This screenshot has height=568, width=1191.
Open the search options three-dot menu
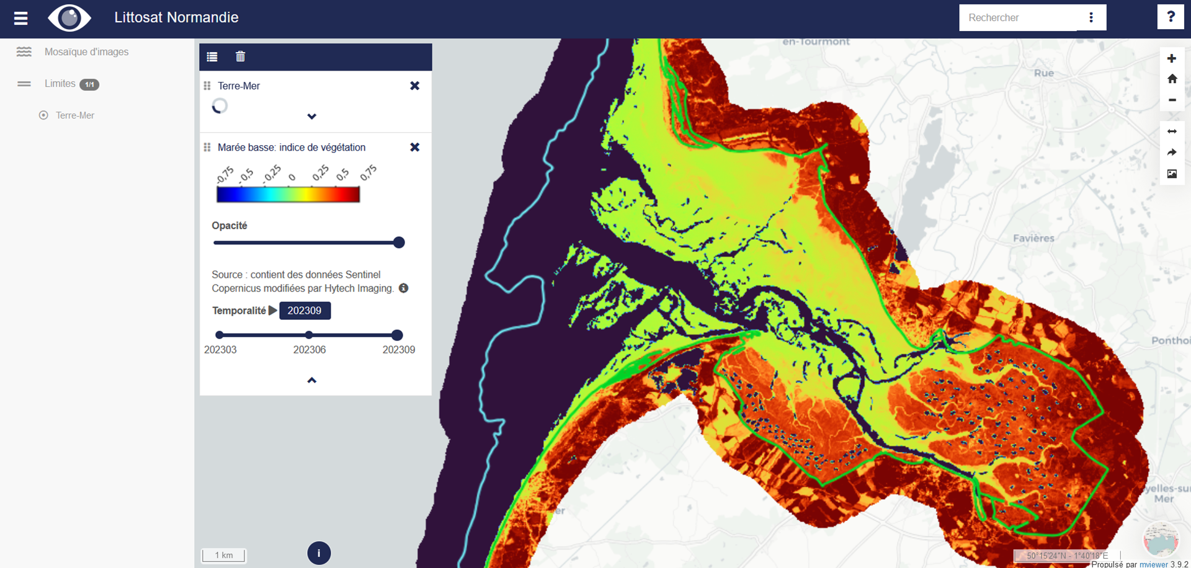coord(1091,18)
